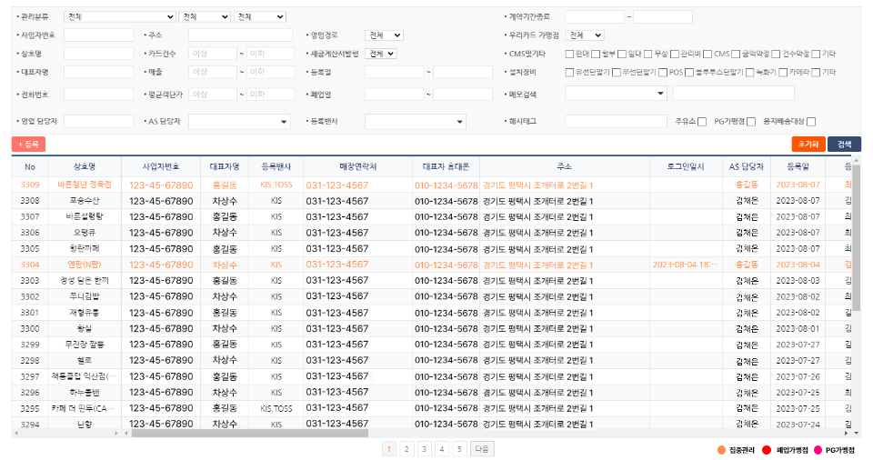This screenshot has height=460, width=873.
Task: Click the 등록일 column header
Action: [x=798, y=166]
